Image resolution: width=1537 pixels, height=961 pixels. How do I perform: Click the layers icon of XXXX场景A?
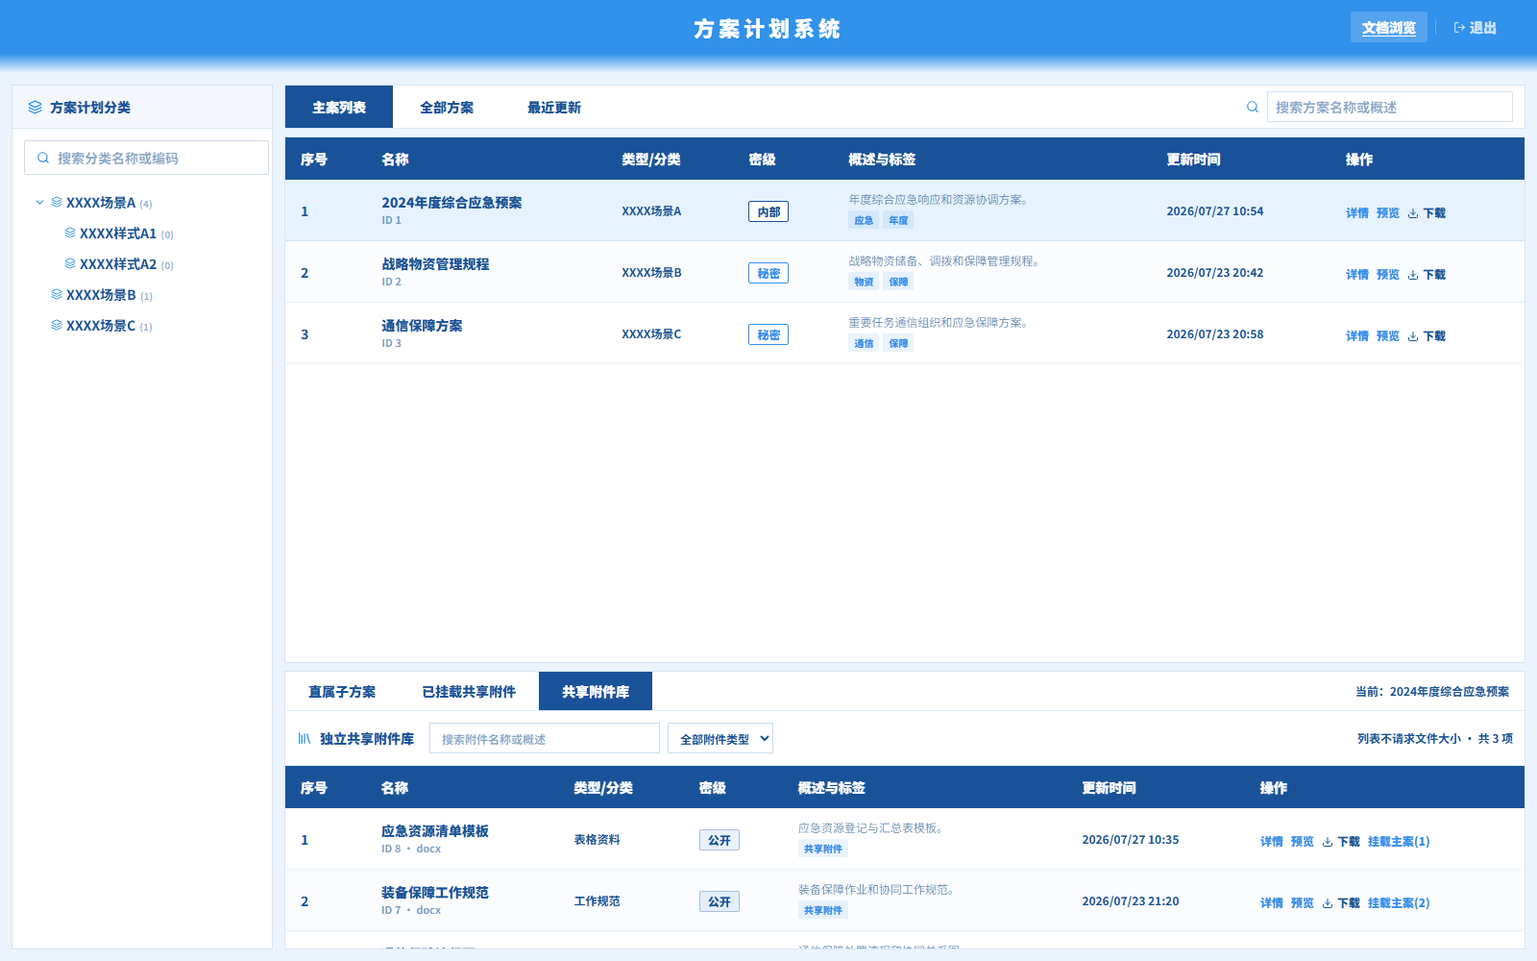[x=57, y=202]
